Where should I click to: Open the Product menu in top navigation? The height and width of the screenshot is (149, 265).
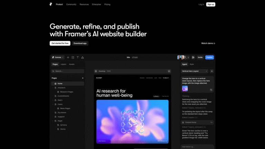(59, 4)
